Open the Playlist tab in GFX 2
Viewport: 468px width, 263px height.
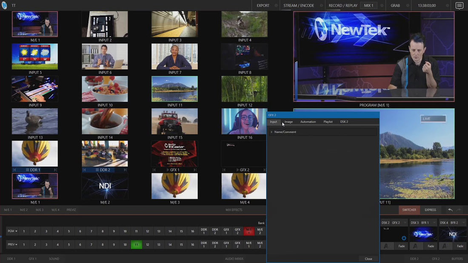[328, 122]
